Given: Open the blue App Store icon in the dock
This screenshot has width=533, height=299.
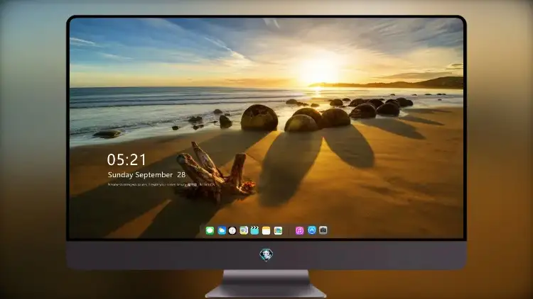Looking at the screenshot, I should [x=312, y=230].
